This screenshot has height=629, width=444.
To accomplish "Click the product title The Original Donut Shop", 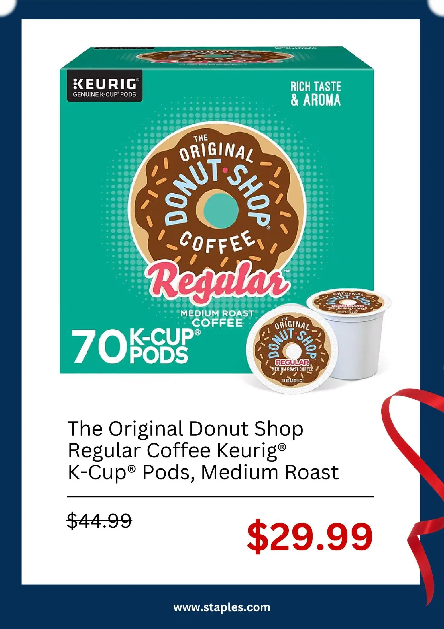I will coord(185,428).
